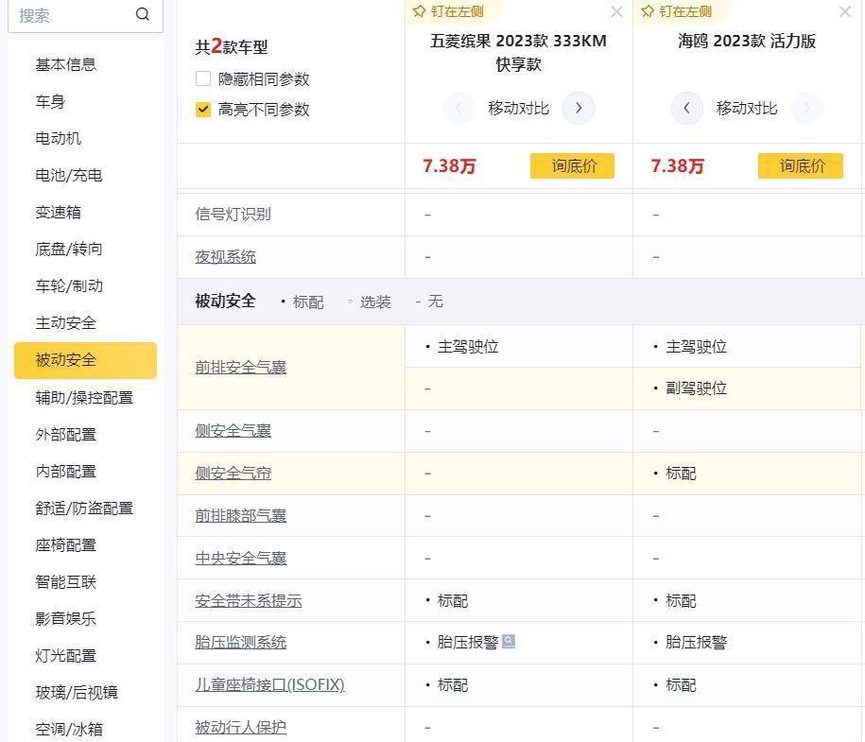
Task: Click 被动安全 section header in table
Action: (x=225, y=302)
